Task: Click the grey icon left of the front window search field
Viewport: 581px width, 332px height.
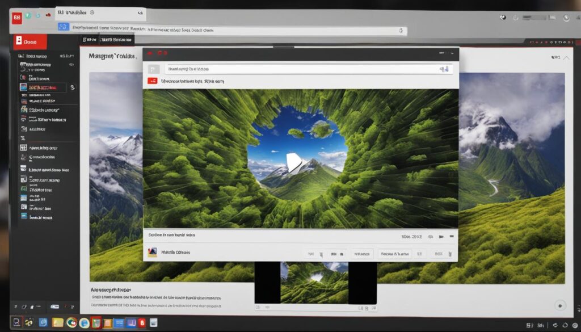Action: [x=153, y=69]
